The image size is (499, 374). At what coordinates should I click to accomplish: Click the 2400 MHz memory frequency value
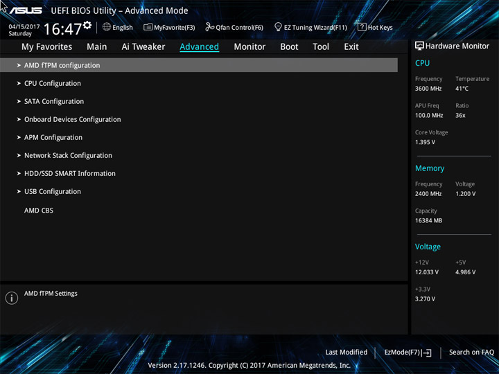coord(428,193)
